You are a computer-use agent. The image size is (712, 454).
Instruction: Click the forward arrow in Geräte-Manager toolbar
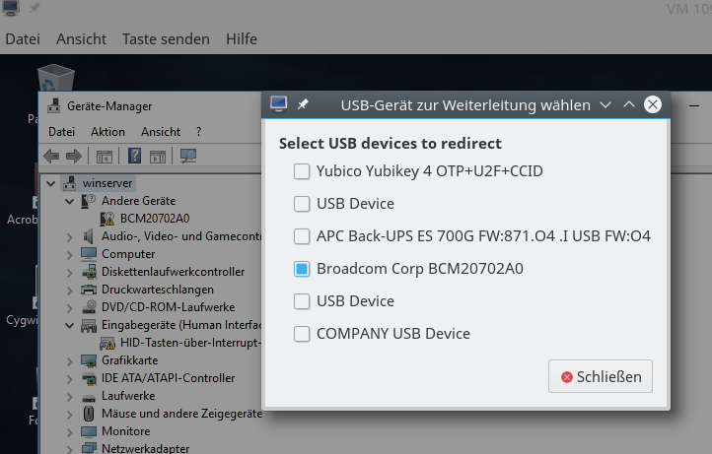(x=73, y=156)
